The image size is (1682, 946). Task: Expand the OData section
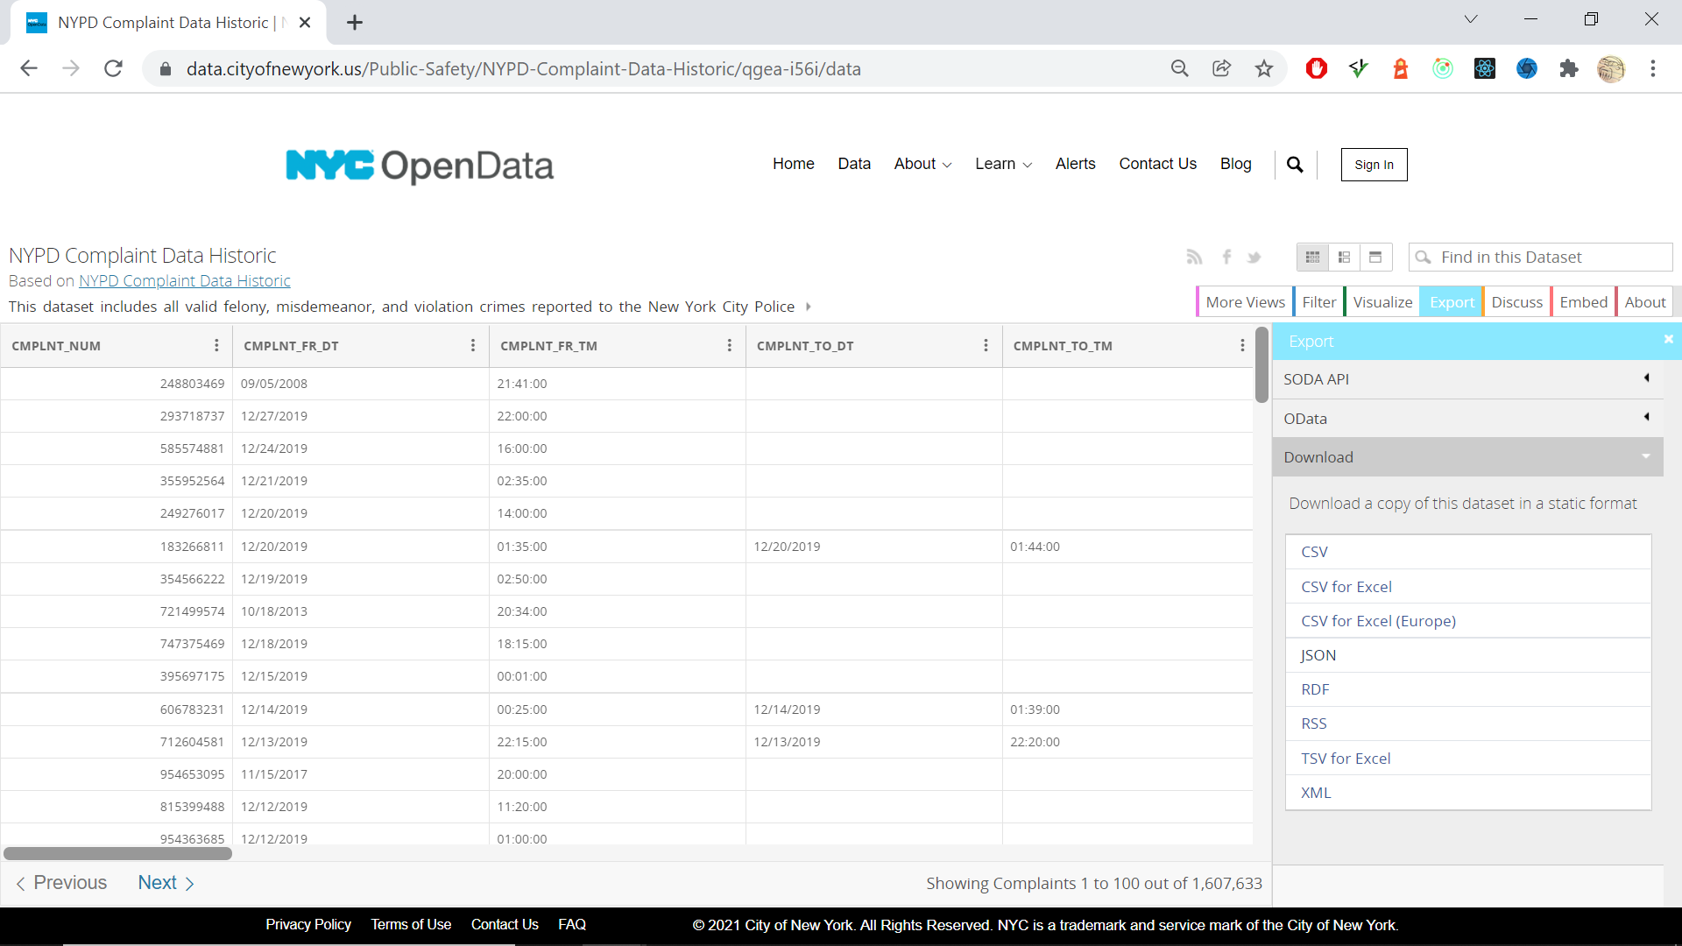1467,419
